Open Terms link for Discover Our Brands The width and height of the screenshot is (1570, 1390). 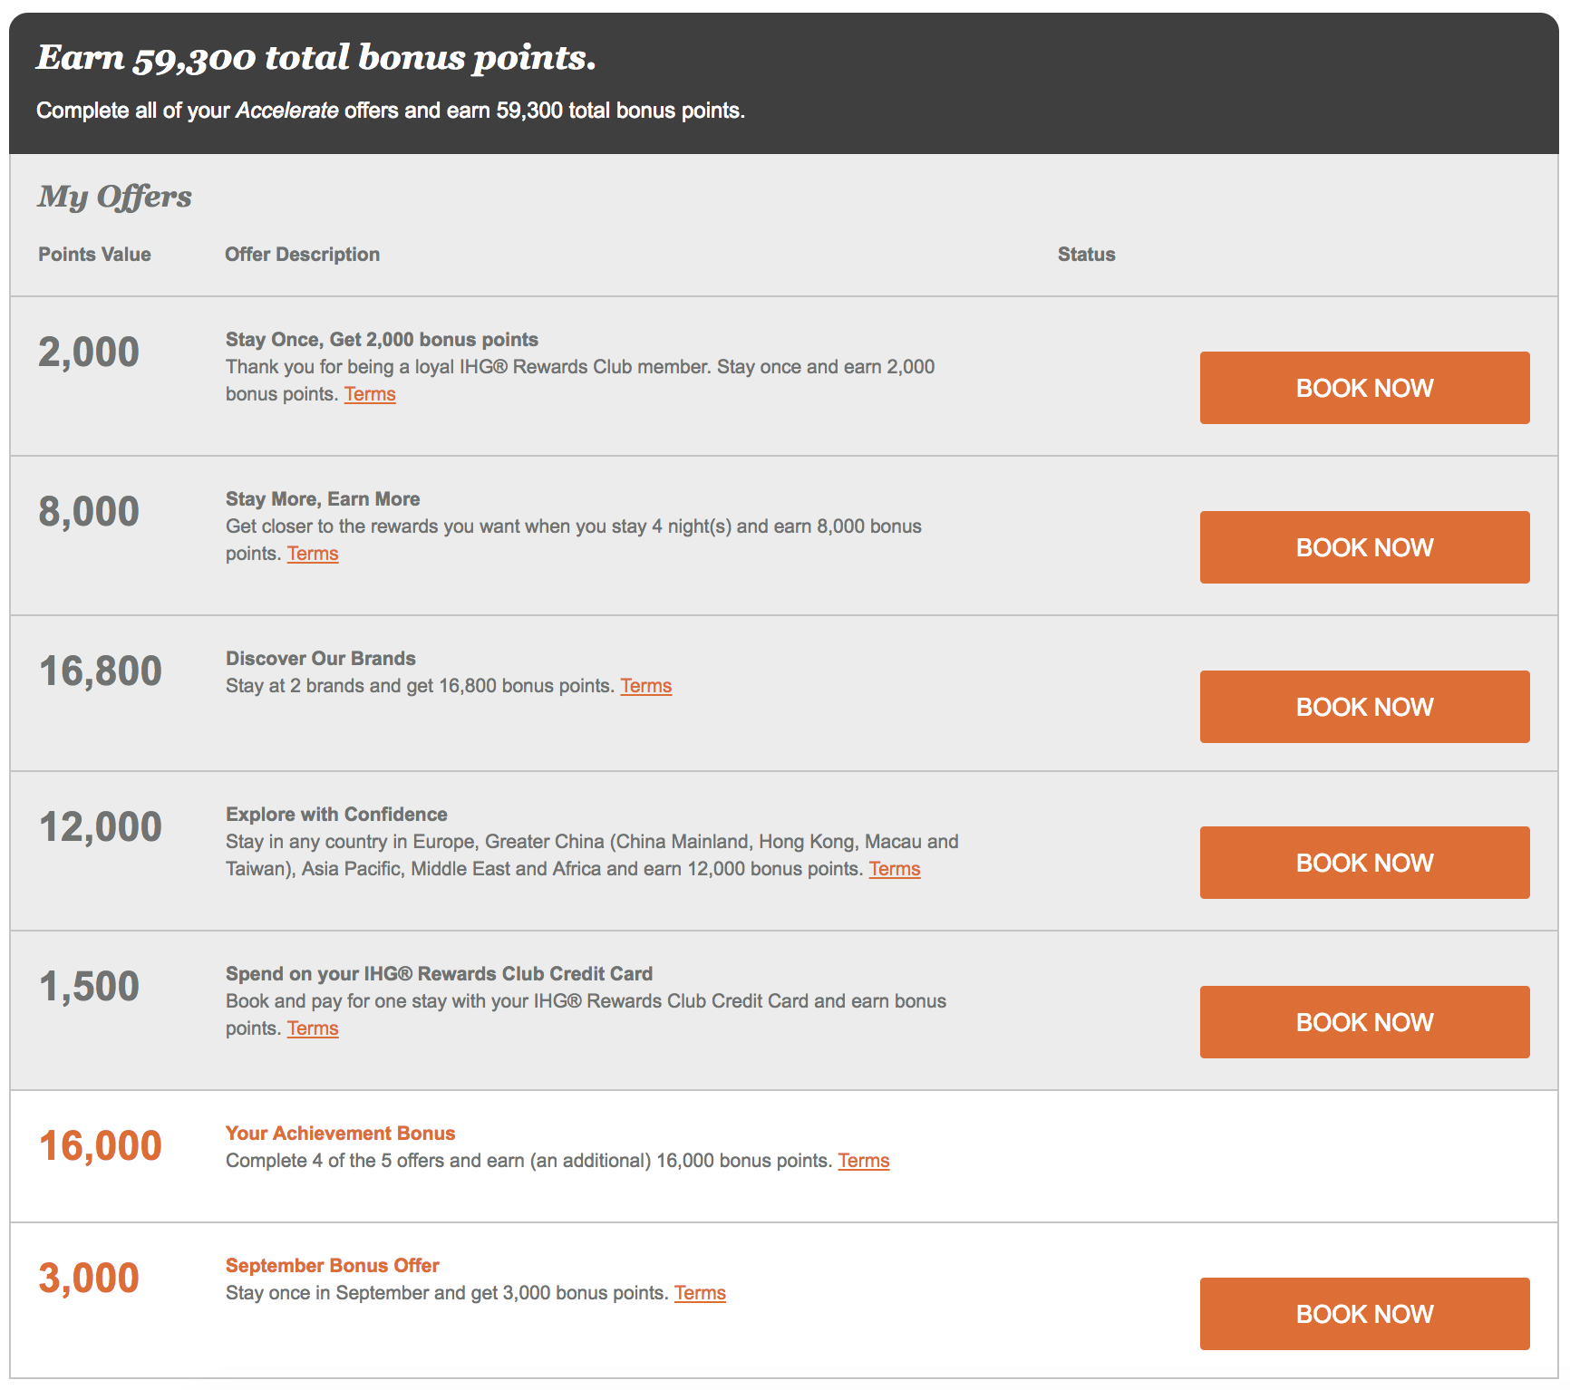click(645, 686)
